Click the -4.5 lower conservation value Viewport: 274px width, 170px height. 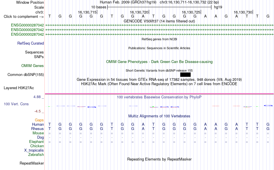(37, 111)
